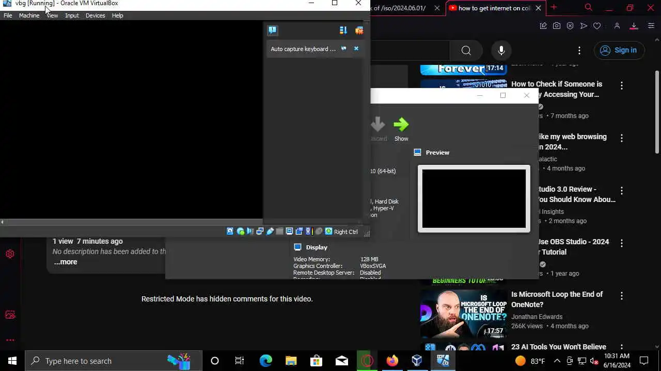This screenshot has width=661, height=371.
Task: Click the heart bookmark icon in browser toolbar
Action: tap(597, 26)
